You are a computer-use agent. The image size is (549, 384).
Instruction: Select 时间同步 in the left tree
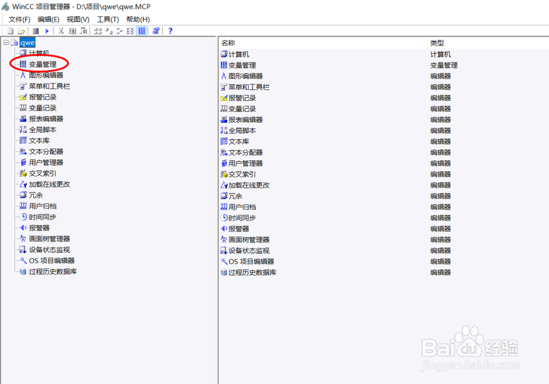click(x=42, y=217)
